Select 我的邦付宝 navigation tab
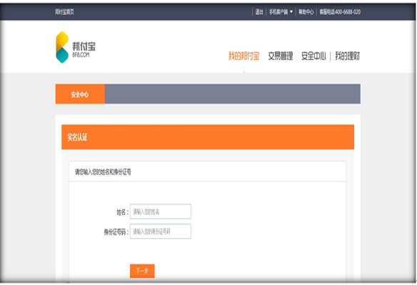Screen dimensions: 417x285 pyautogui.click(x=244, y=56)
